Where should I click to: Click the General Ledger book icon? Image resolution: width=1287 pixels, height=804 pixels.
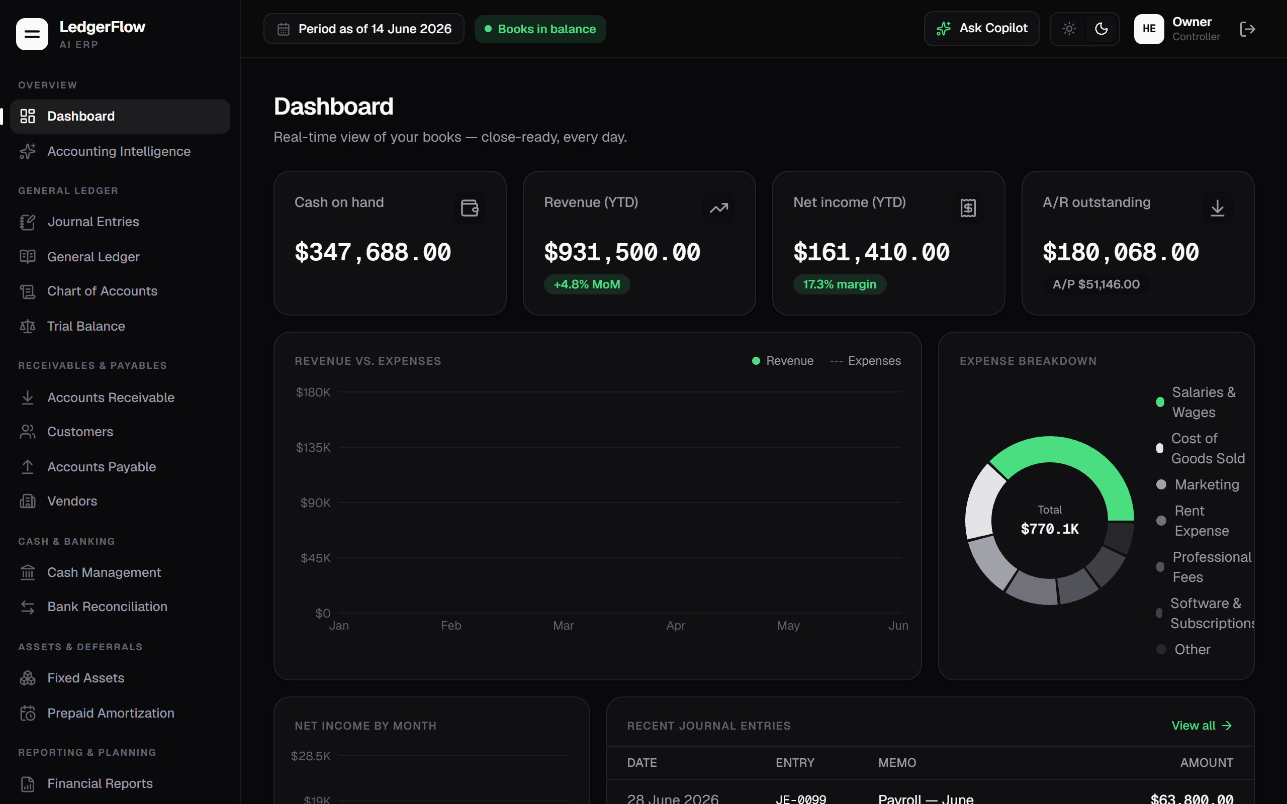coord(28,257)
